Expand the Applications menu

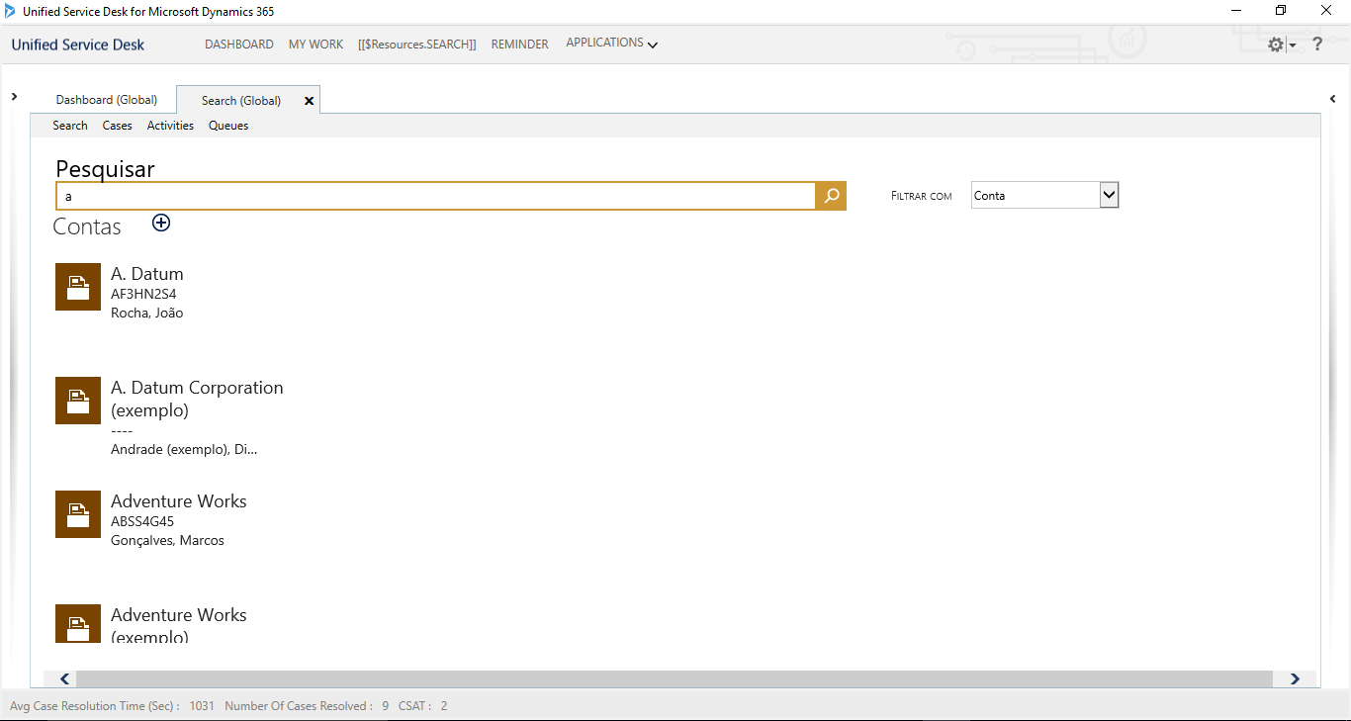pos(611,44)
